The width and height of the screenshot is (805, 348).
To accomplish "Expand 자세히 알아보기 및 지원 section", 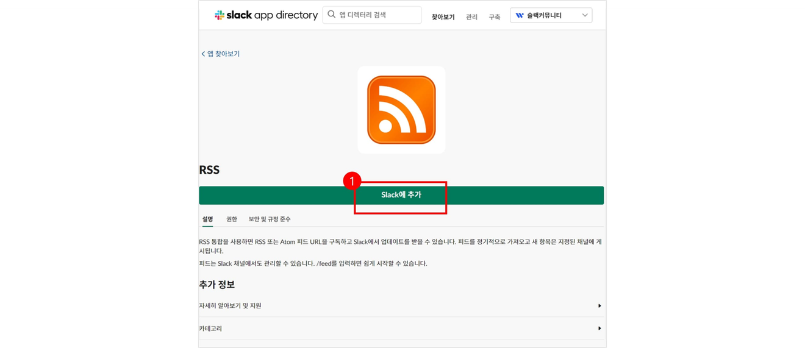I will point(401,306).
